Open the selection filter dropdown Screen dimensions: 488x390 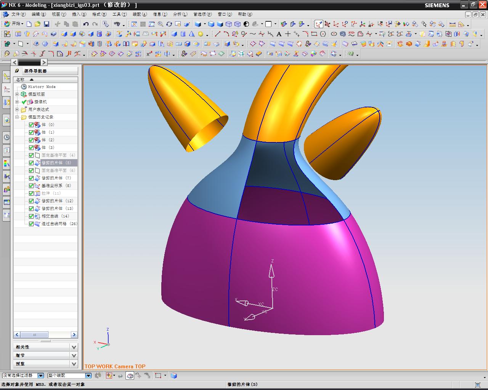pyautogui.click(x=41, y=376)
